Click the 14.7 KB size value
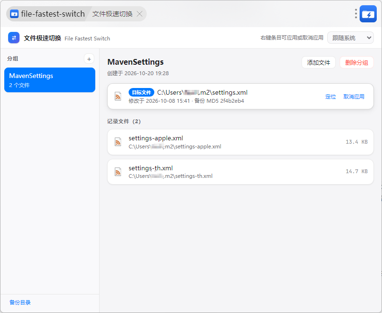This screenshot has height=313, width=382. 357,171
